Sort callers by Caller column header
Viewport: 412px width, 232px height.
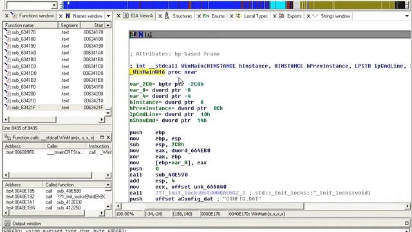[65, 146]
